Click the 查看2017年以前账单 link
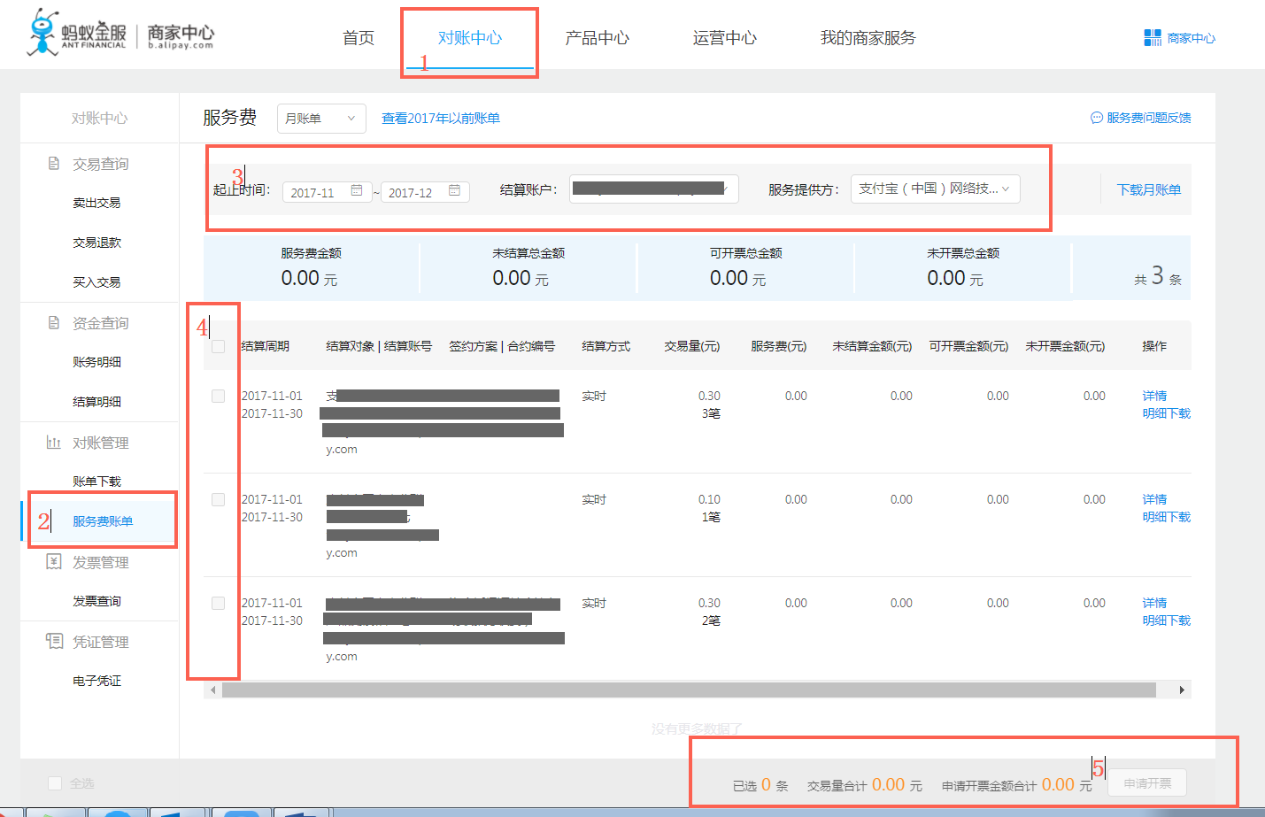The height and width of the screenshot is (817, 1265). 441,119
